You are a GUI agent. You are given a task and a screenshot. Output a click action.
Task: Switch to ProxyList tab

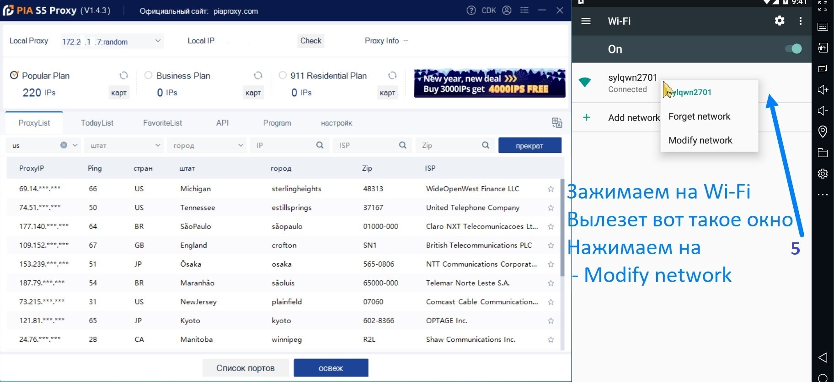point(34,123)
